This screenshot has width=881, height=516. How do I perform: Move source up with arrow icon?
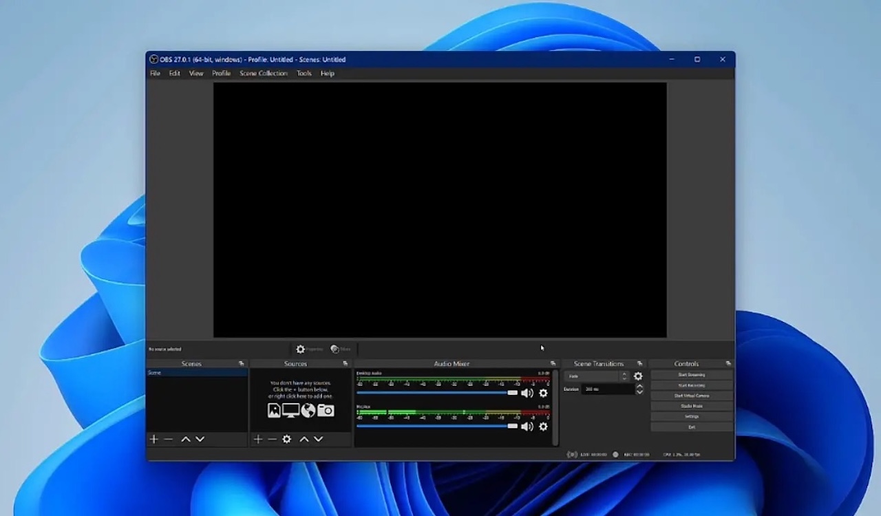[304, 439]
